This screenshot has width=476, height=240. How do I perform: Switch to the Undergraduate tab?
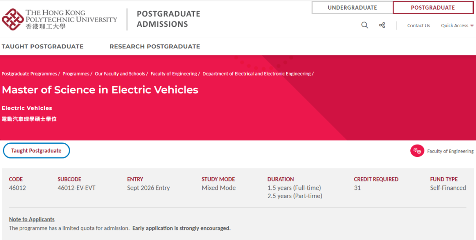click(352, 7)
